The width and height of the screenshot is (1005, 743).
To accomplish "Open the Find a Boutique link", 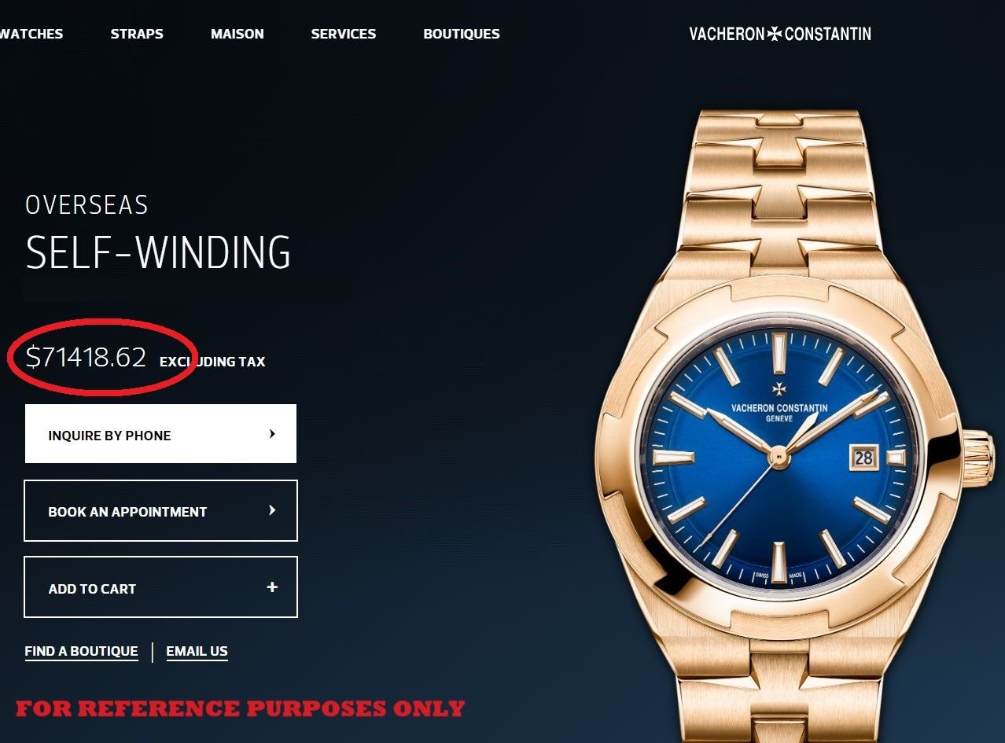I will tap(82, 652).
